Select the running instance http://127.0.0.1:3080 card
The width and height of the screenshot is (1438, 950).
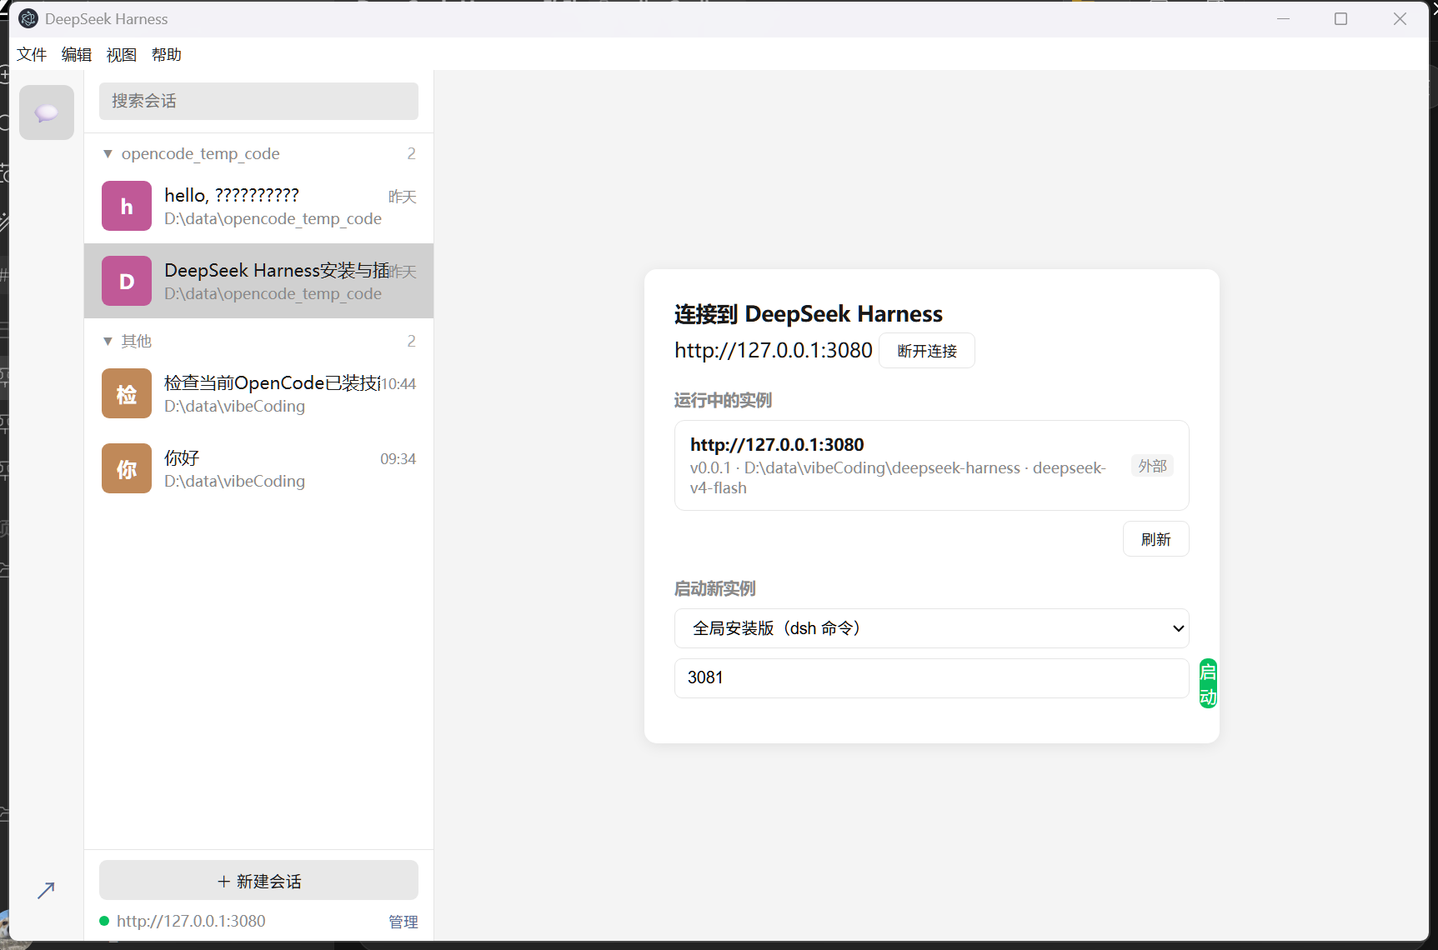(931, 465)
